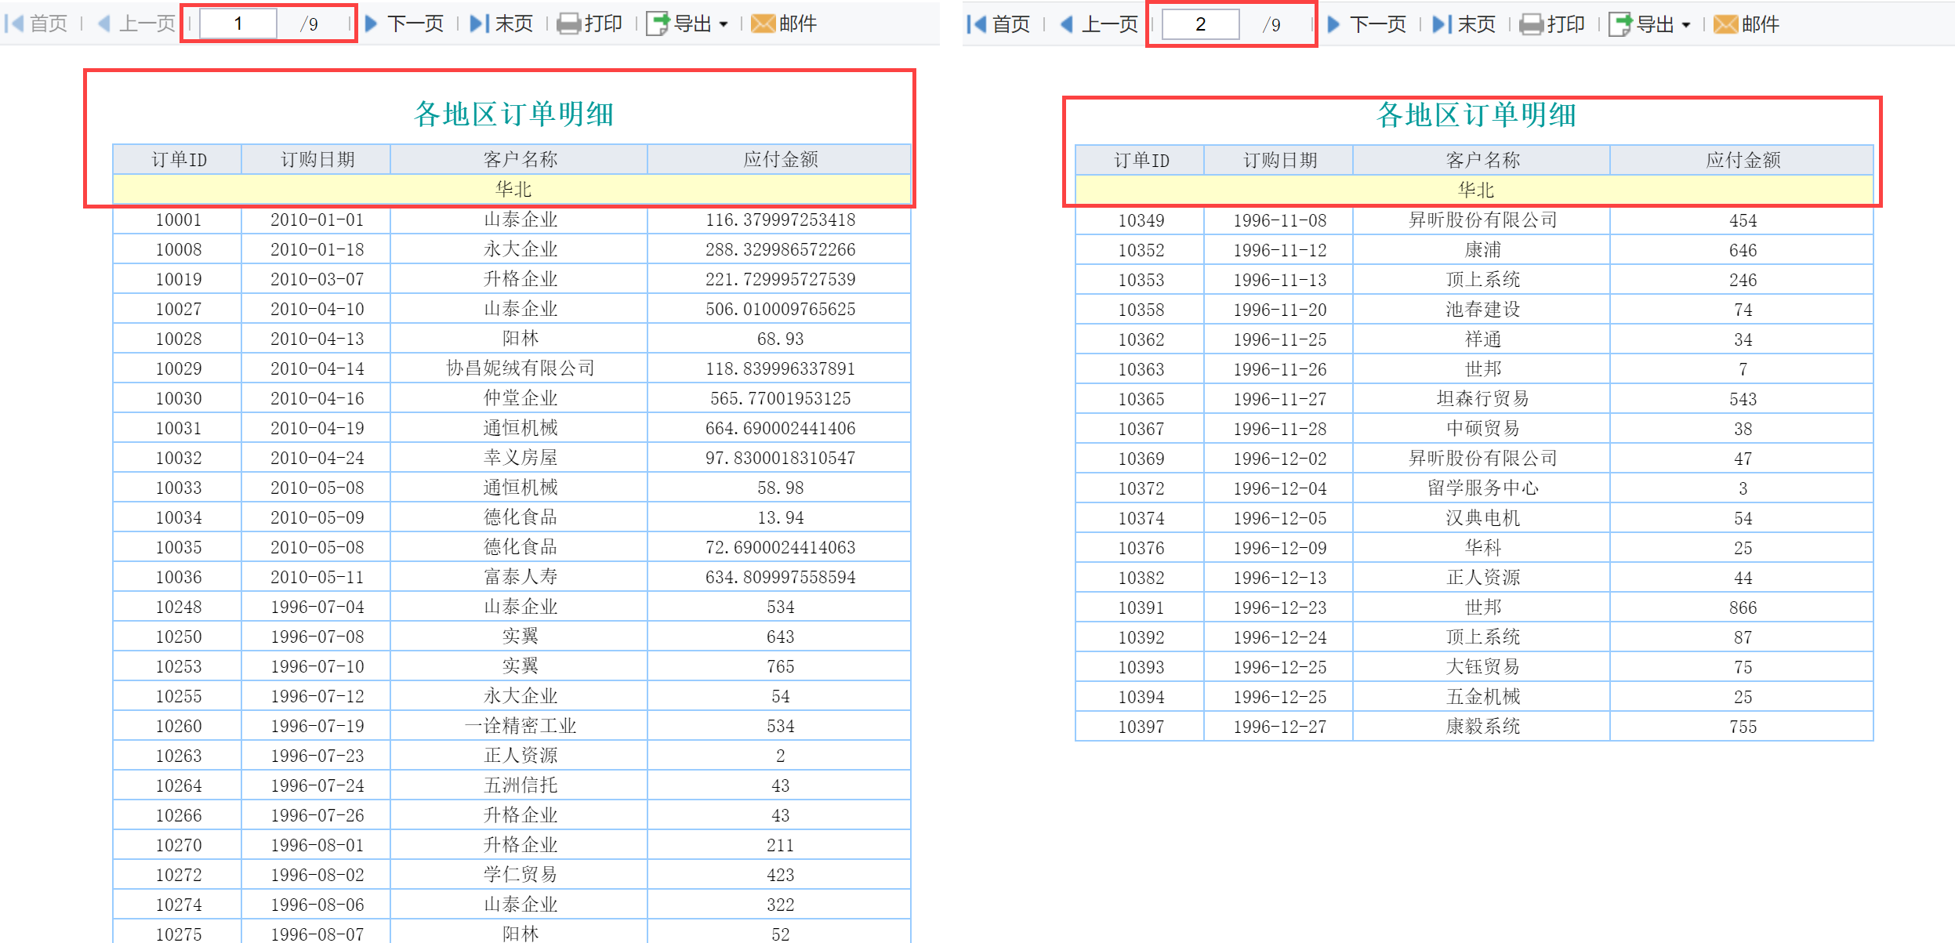The image size is (1955, 943).
Task: Click the last page icon in left toolbar
Action: click(478, 24)
